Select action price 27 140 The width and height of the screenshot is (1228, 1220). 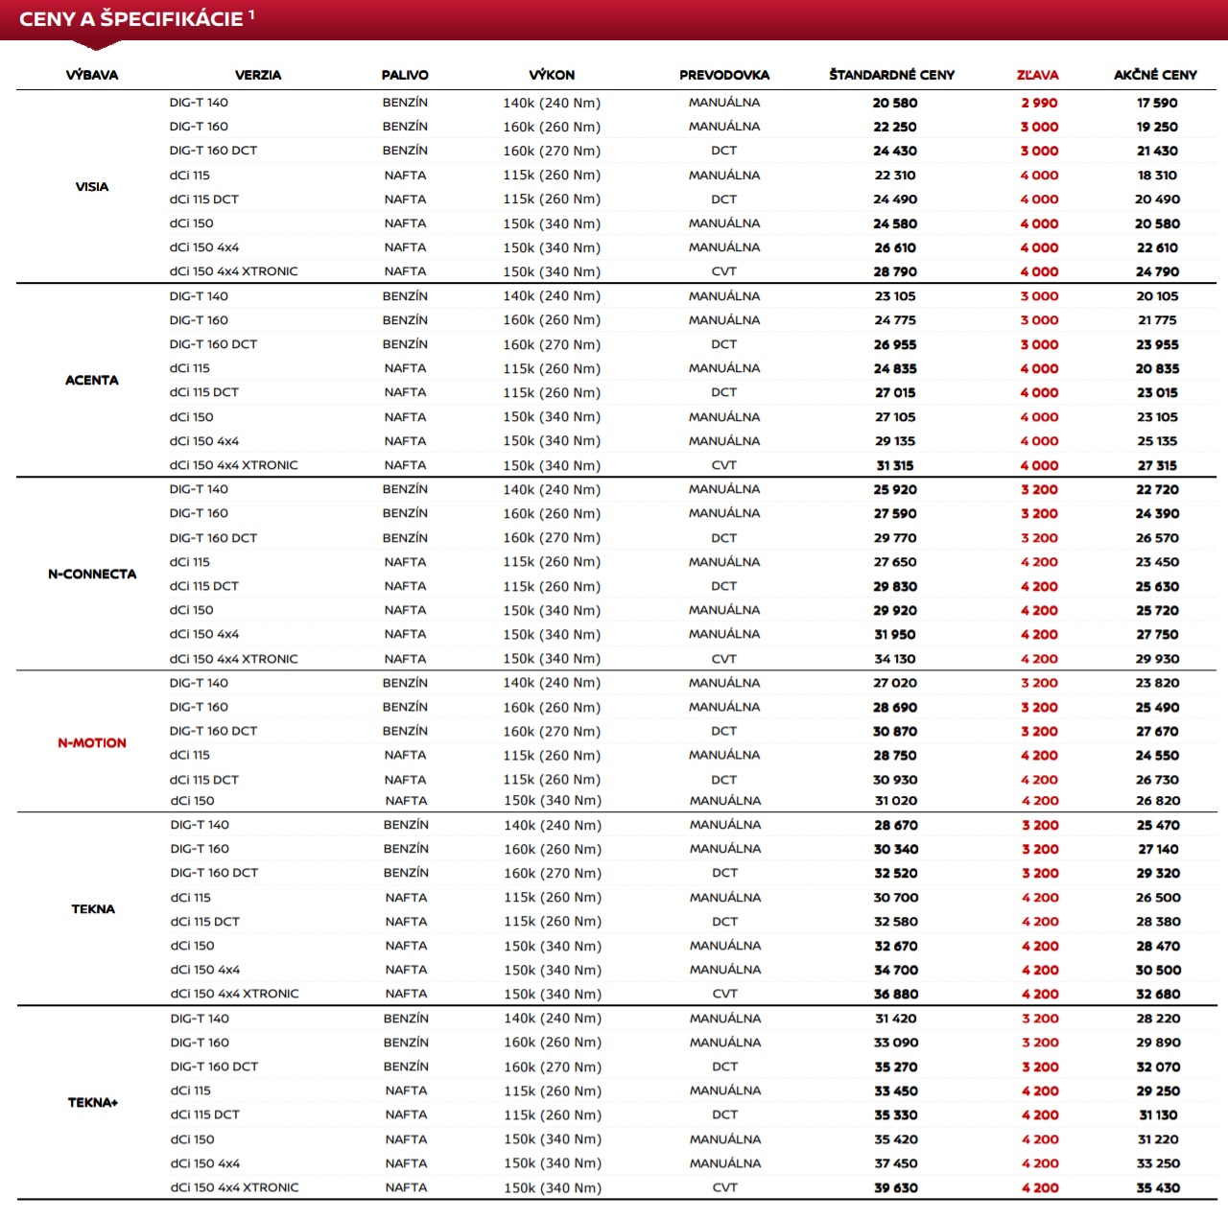tap(1158, 850)
